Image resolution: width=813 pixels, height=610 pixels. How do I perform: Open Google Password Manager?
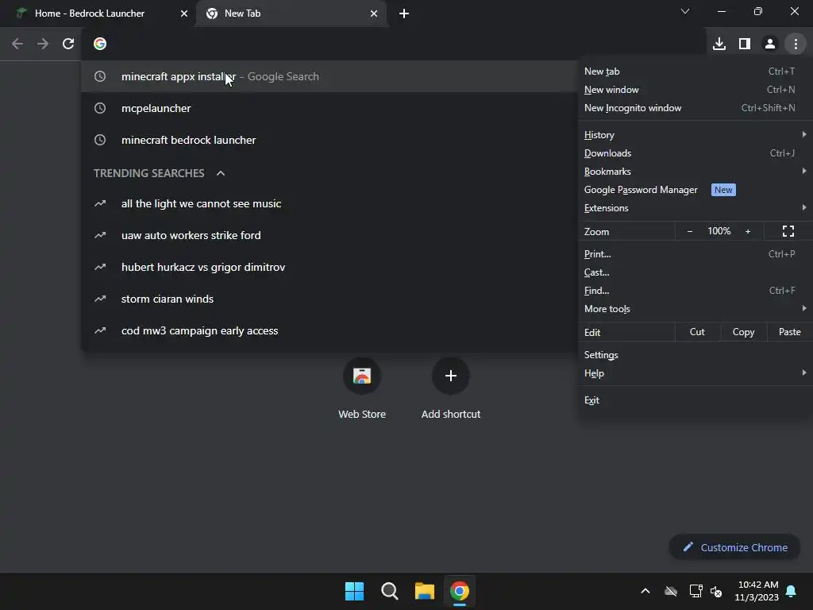pyautogui.click(x=695, y=189)
